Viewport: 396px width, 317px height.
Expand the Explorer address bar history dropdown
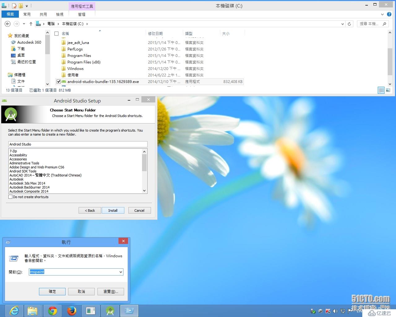342,24
